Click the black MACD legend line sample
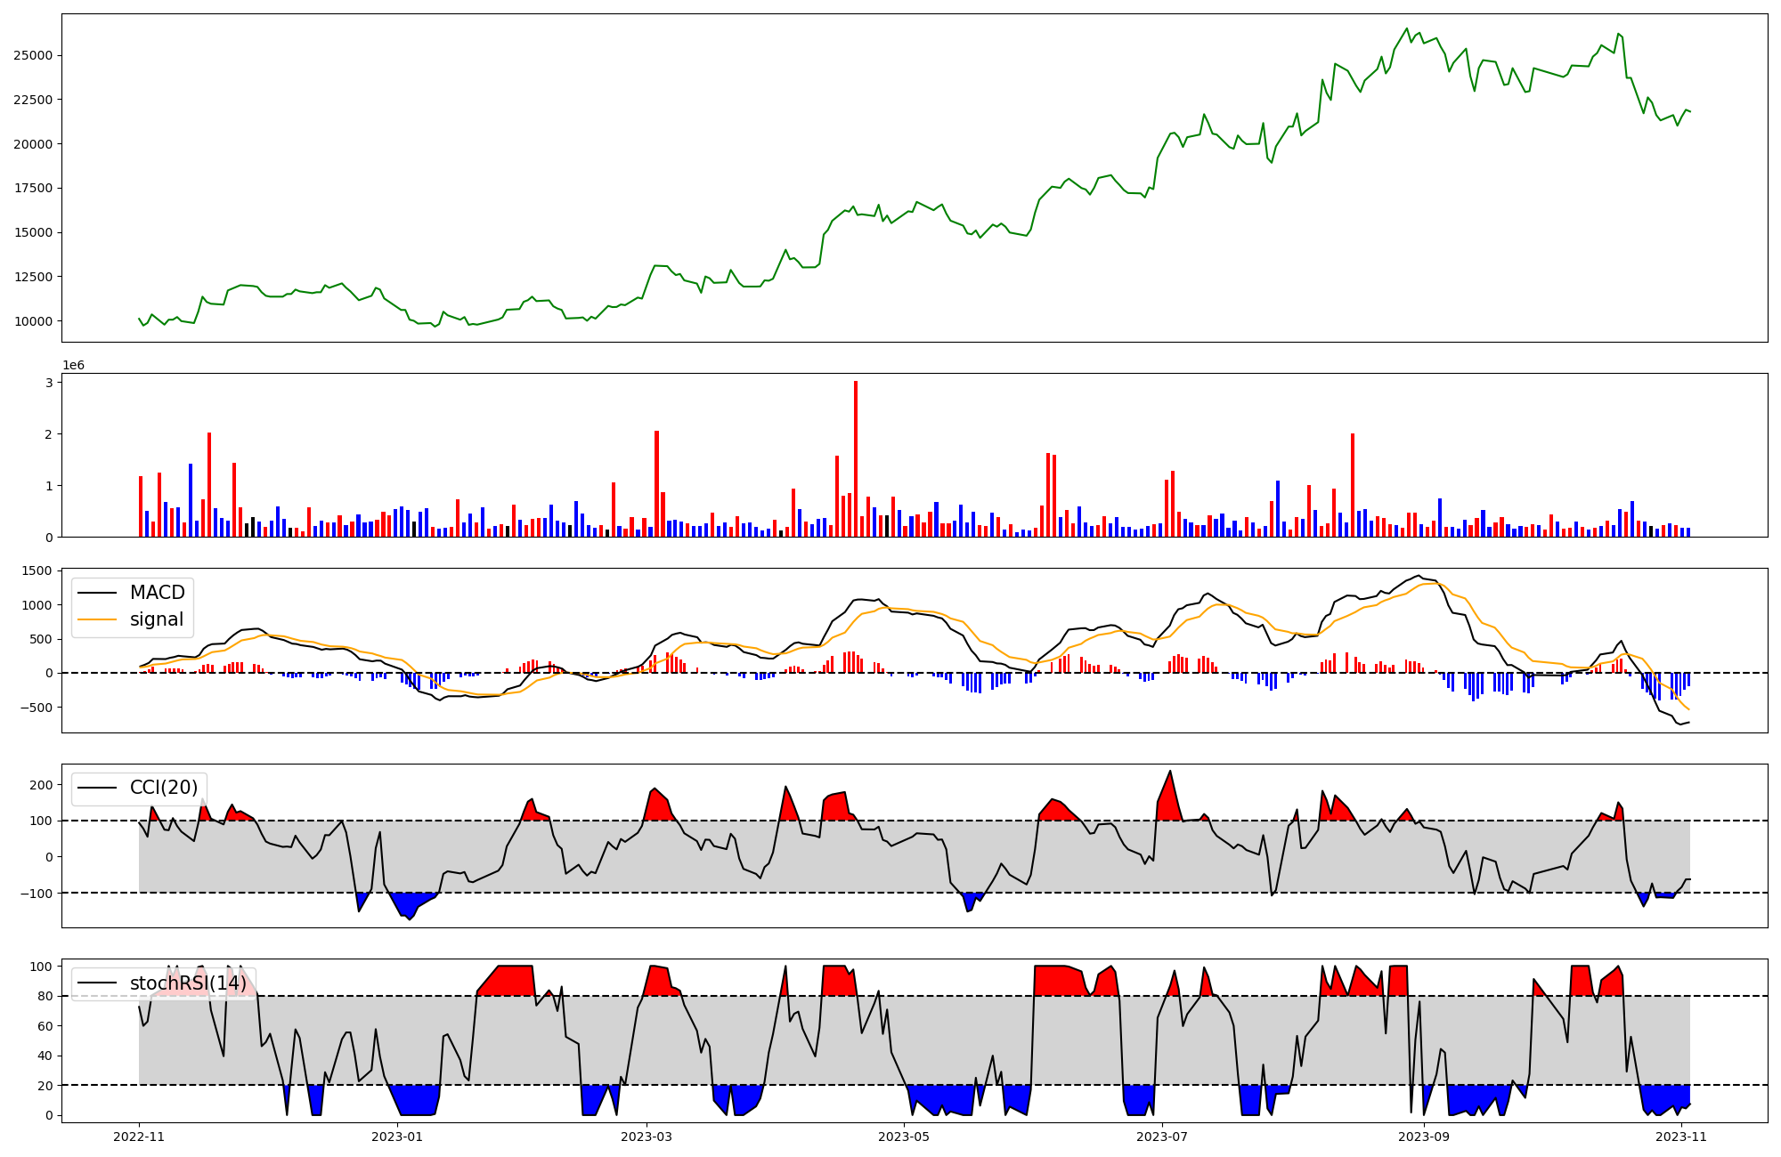Image resolution: width=1781 pixels, height=1157 pixels. 97,593
